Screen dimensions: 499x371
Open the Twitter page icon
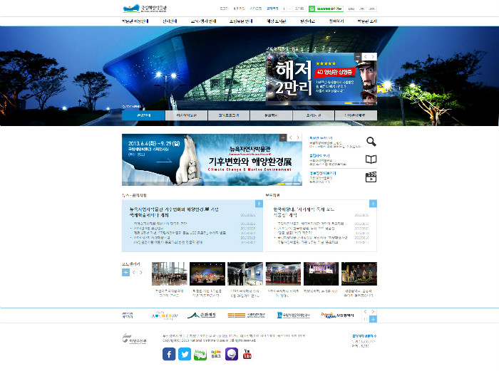click(x=185, y=354)
